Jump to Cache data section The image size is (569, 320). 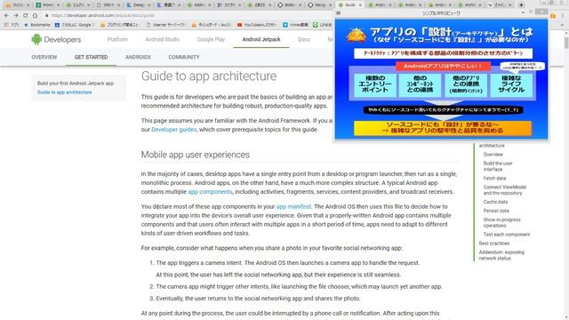tap(495, 202)
